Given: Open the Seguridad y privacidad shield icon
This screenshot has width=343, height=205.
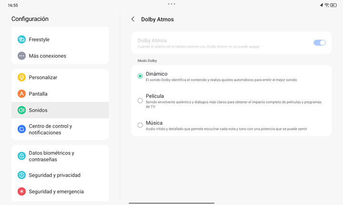Looking at the screenshot, I should coord(21,175).
